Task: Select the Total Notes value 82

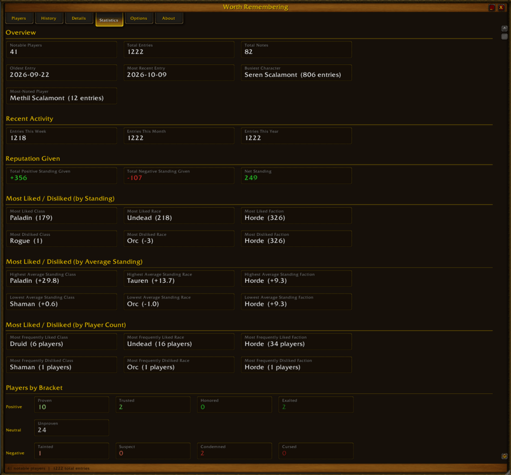Action: tap(249, 52)
